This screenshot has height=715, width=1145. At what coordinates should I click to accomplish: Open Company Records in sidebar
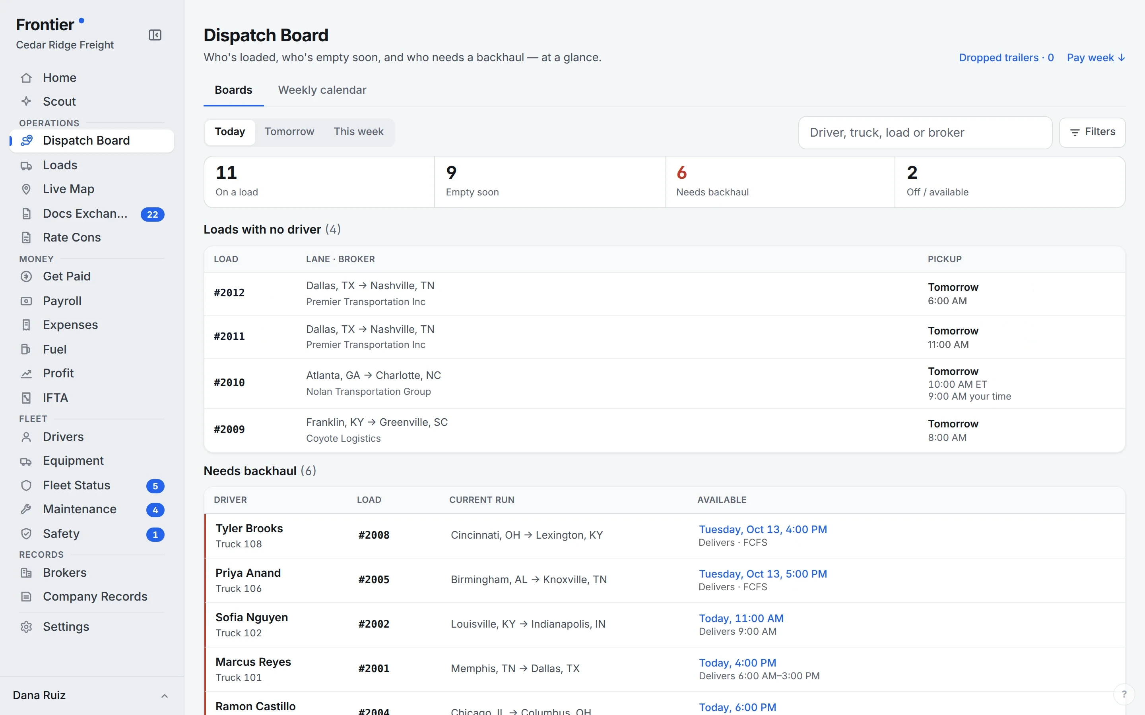(x=92, y=597)
